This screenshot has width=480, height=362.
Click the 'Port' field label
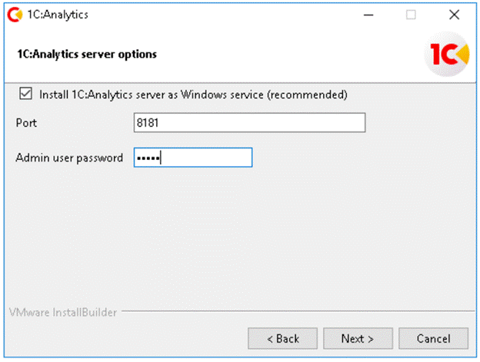[x=26, y=123]
